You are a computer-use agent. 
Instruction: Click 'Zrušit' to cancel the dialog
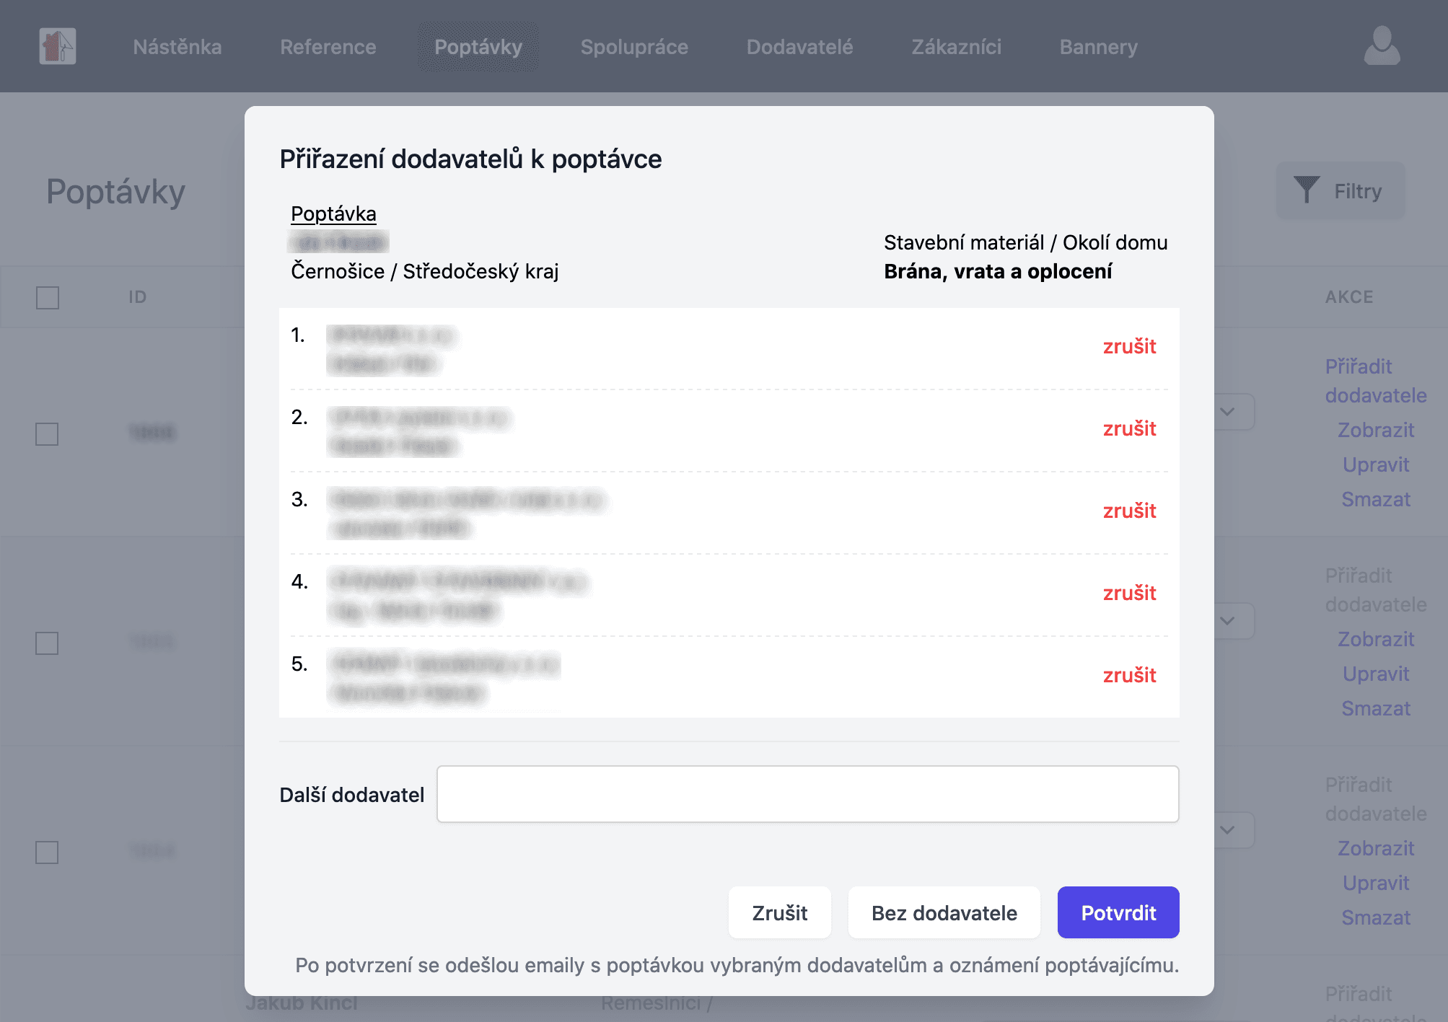(780, 912)
